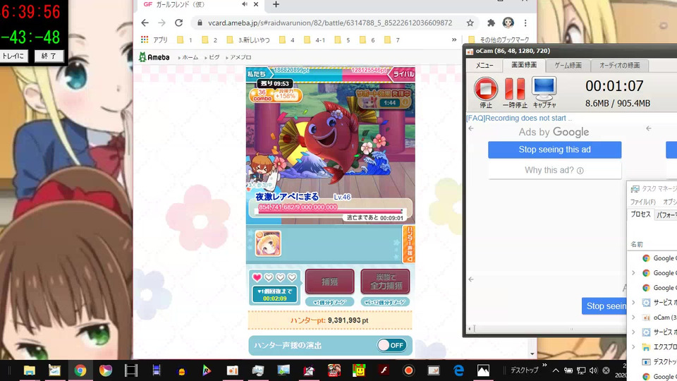Click Chrome icon in the taskbar

[80, 370]
